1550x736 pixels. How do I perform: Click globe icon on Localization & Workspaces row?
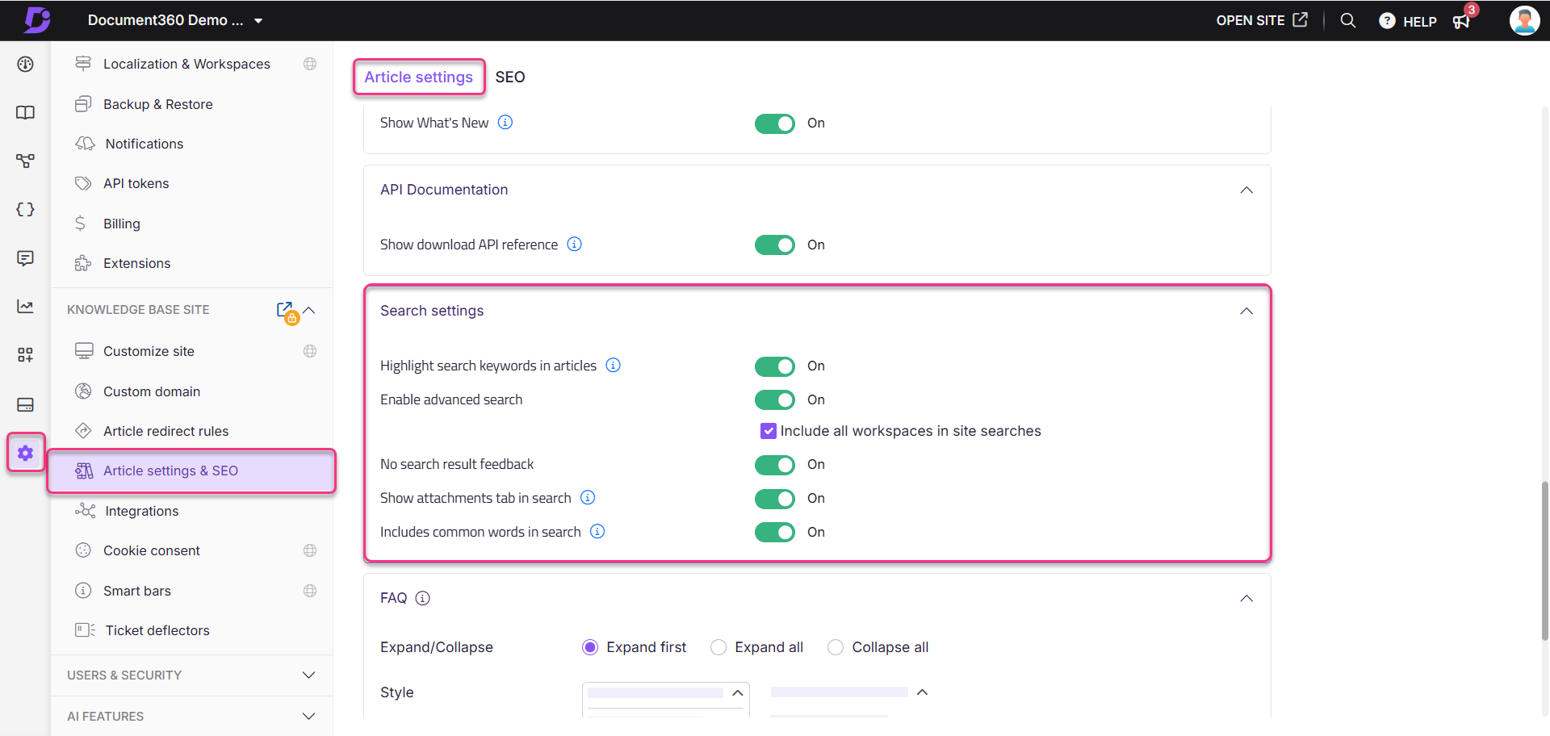[x=310, y=64]
